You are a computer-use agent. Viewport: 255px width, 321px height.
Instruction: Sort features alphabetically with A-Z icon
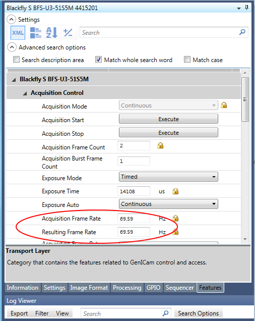pyautogui.click(x=51, y=33)
